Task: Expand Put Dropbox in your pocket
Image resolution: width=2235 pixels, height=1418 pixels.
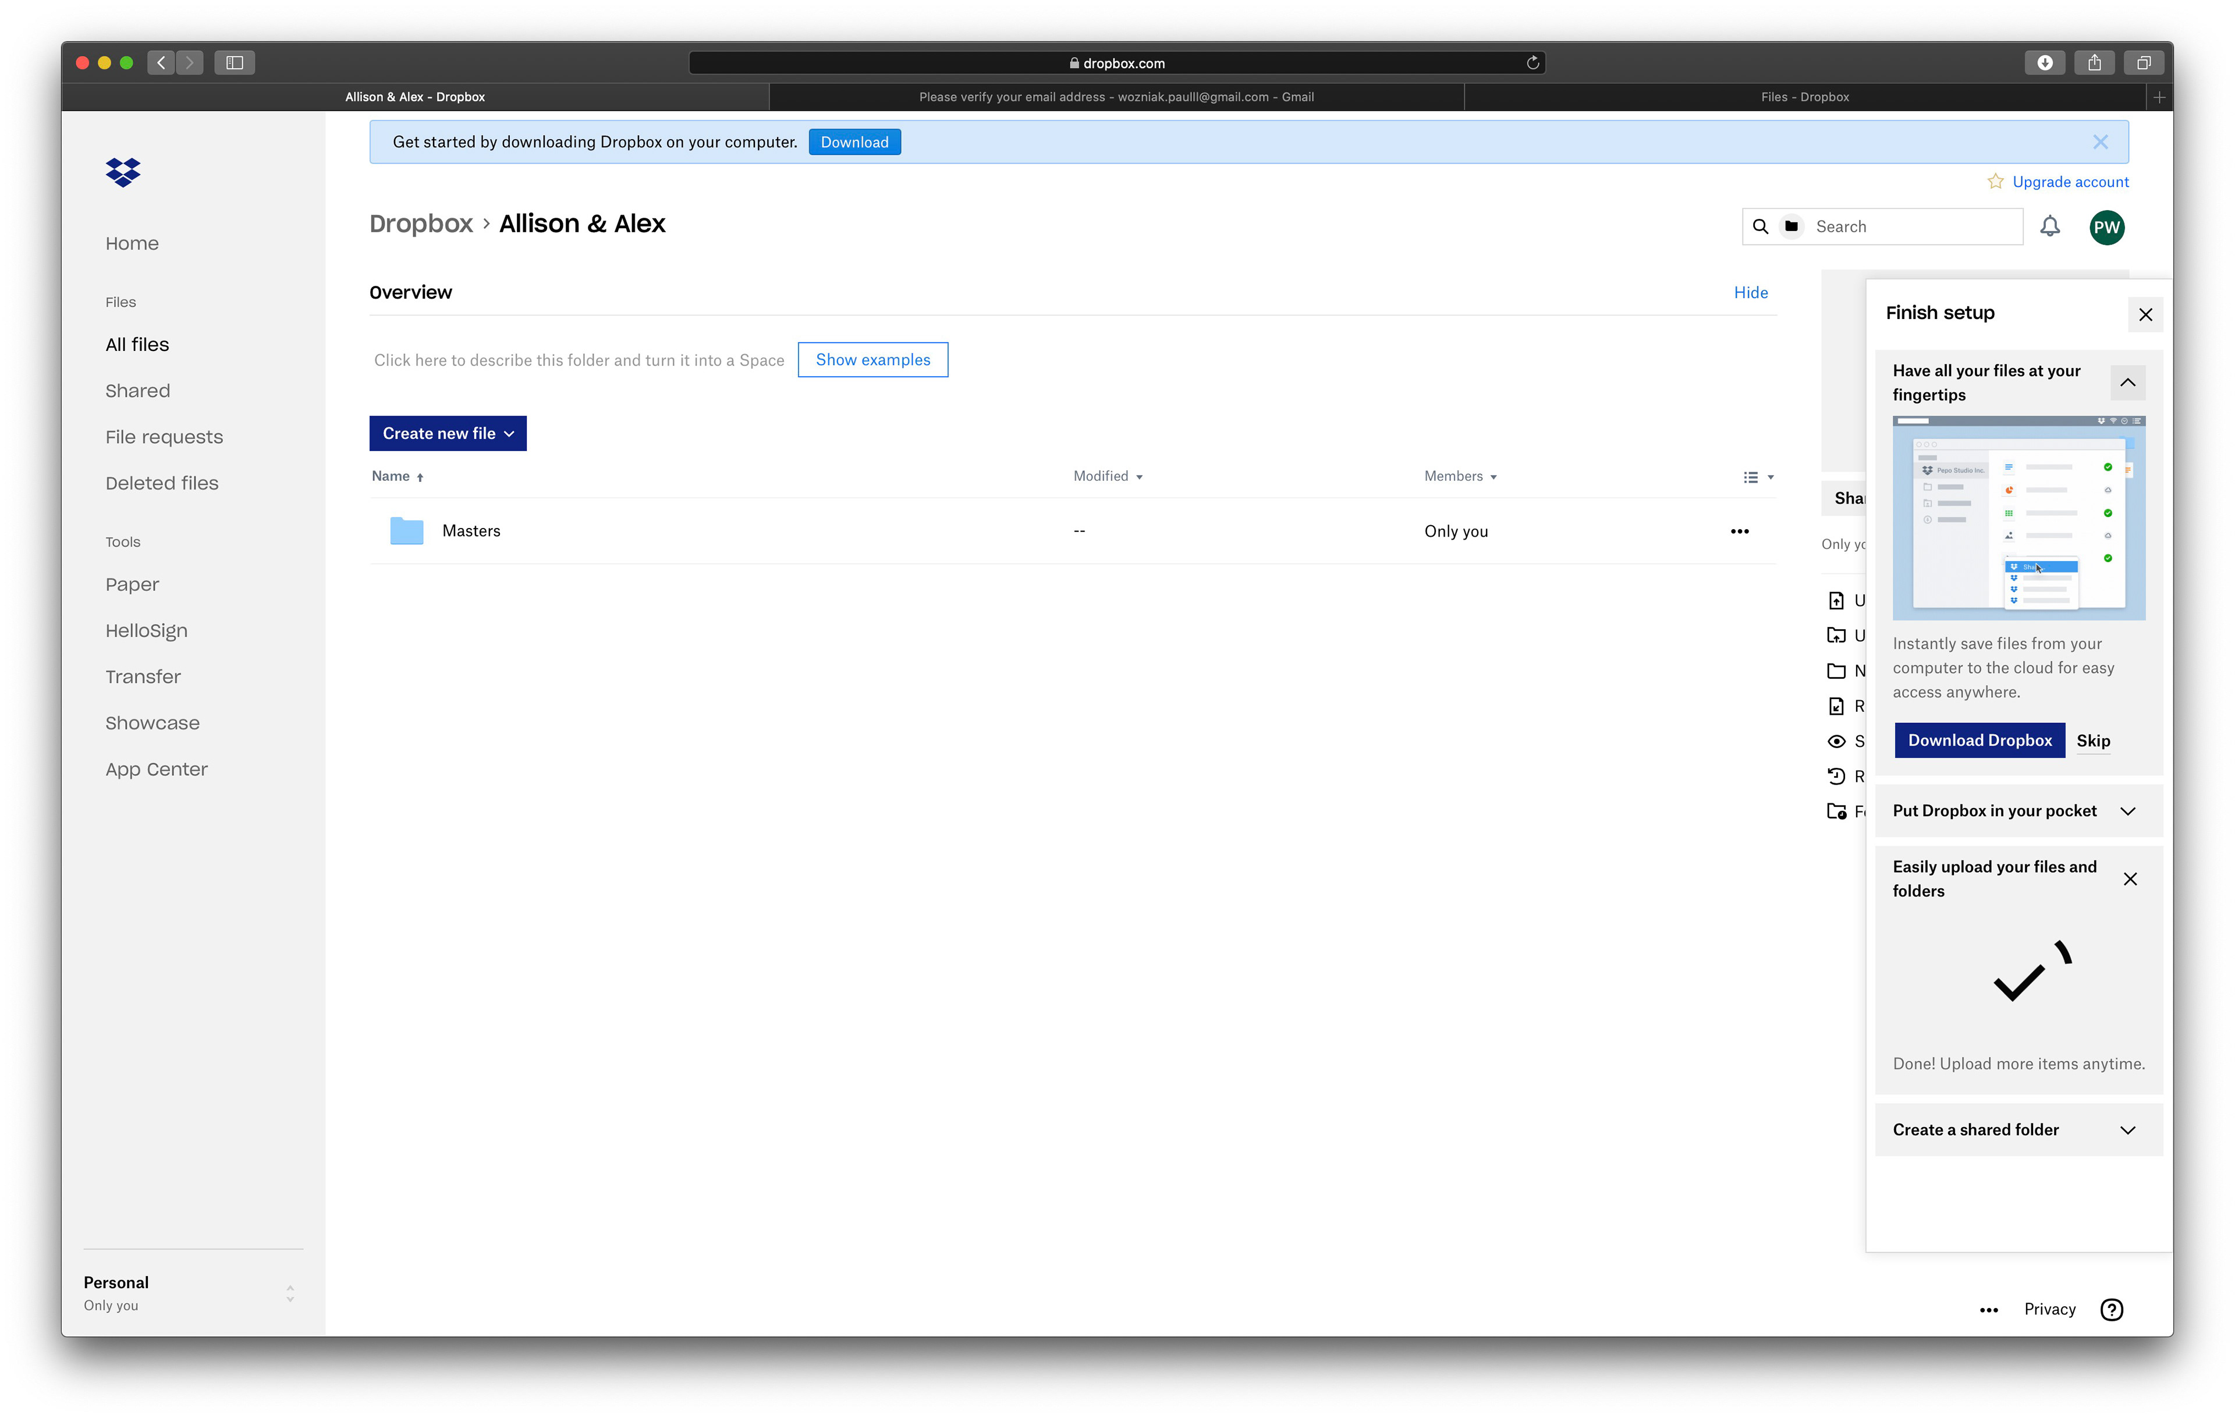Action: (x=2126, y=811)
